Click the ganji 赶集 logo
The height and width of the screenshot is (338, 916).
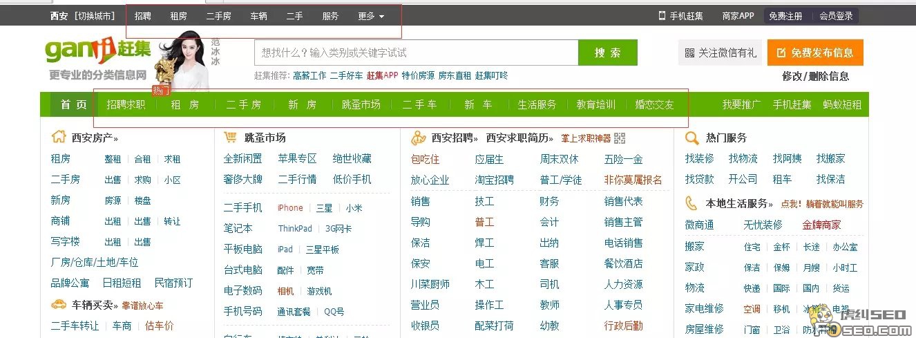(98, 50)
